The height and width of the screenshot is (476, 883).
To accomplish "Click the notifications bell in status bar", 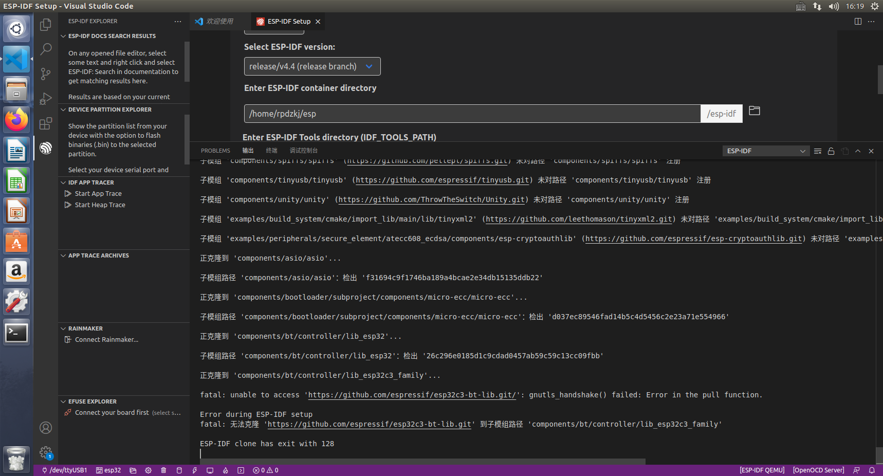I will click(872, 470).
